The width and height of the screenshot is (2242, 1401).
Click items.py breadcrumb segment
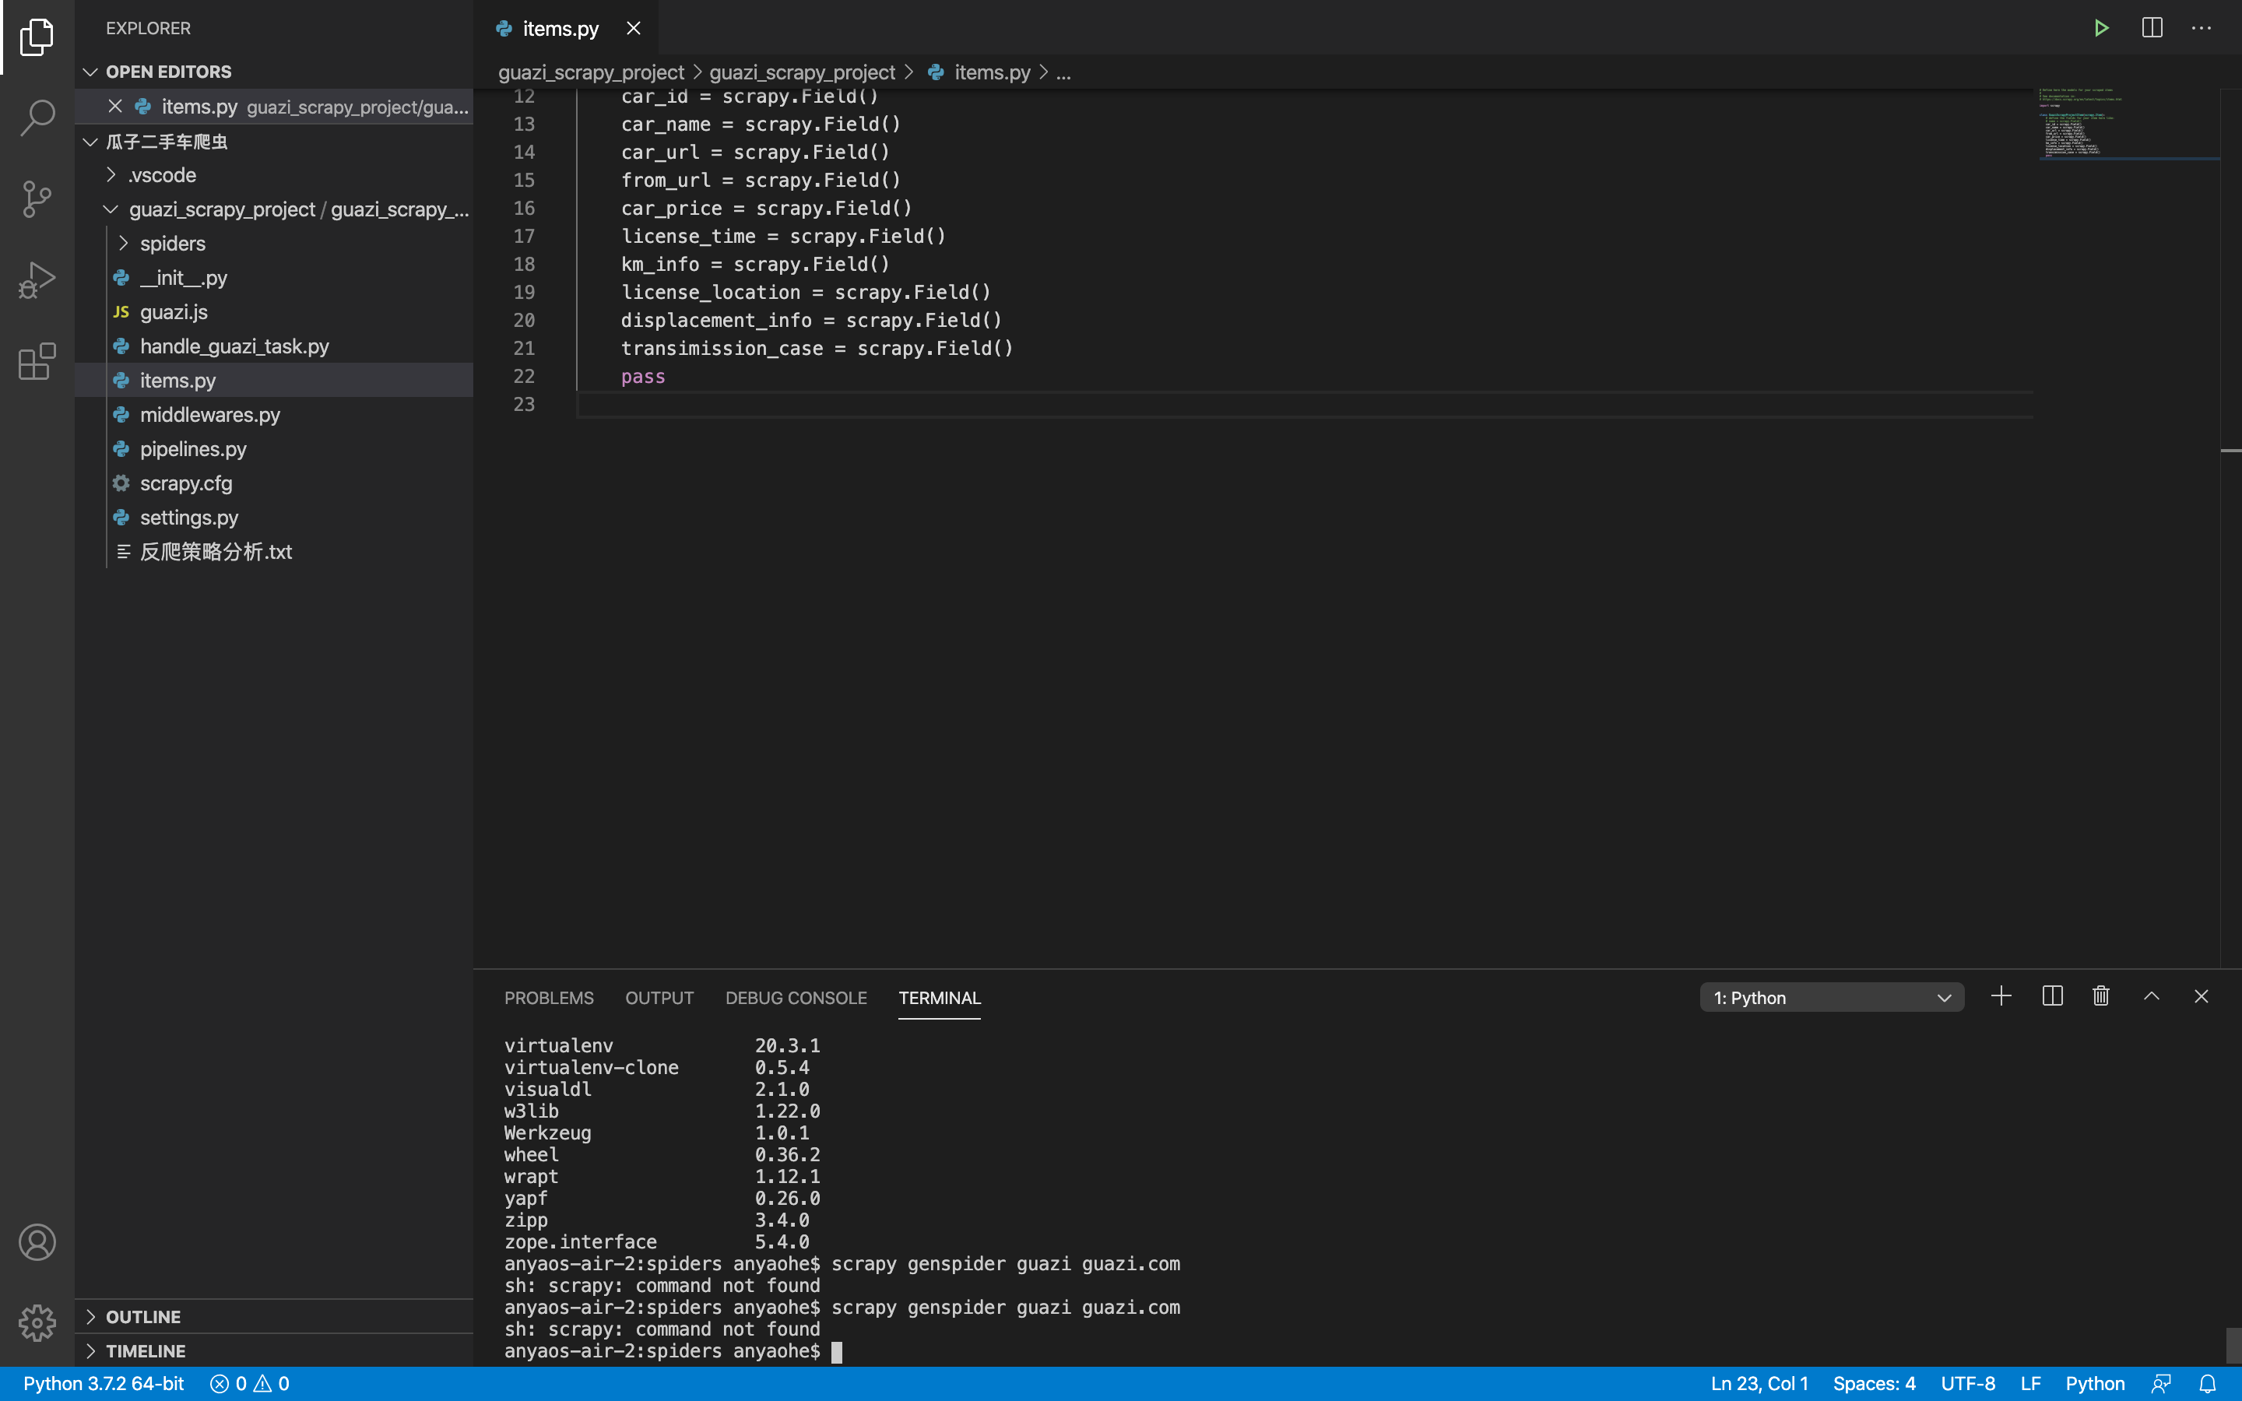[993, 72]
